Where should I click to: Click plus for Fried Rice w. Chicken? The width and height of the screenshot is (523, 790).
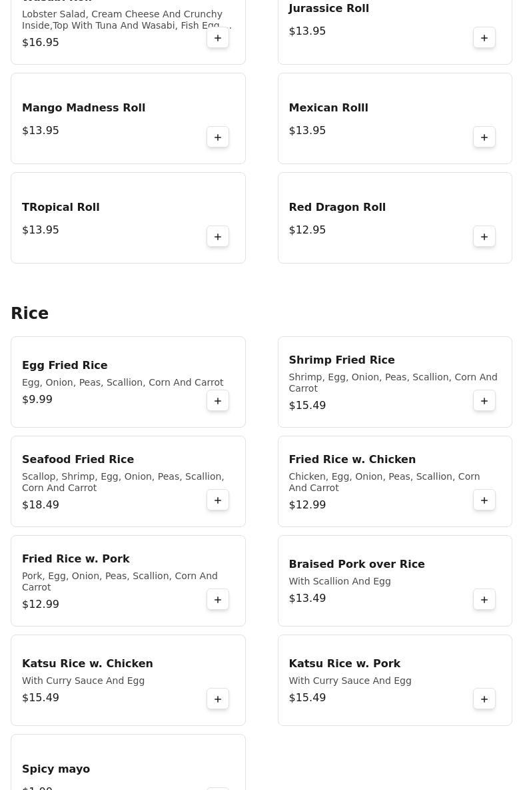(484, 500)
